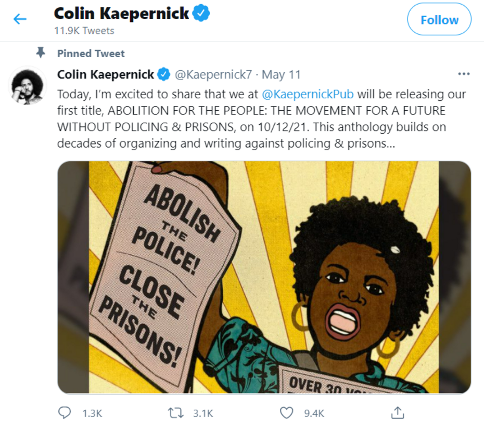The image size is (484, 430).
Task: Click the verified badge in header
Action: tap(201, 13)
